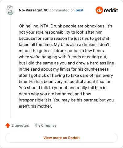Click the orange upvote arrow icon
123x148 pixels.
click(8, 125)
